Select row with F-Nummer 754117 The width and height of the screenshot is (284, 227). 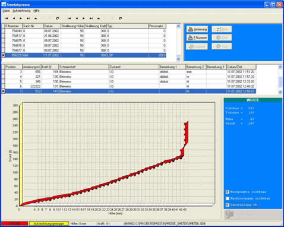86,36
